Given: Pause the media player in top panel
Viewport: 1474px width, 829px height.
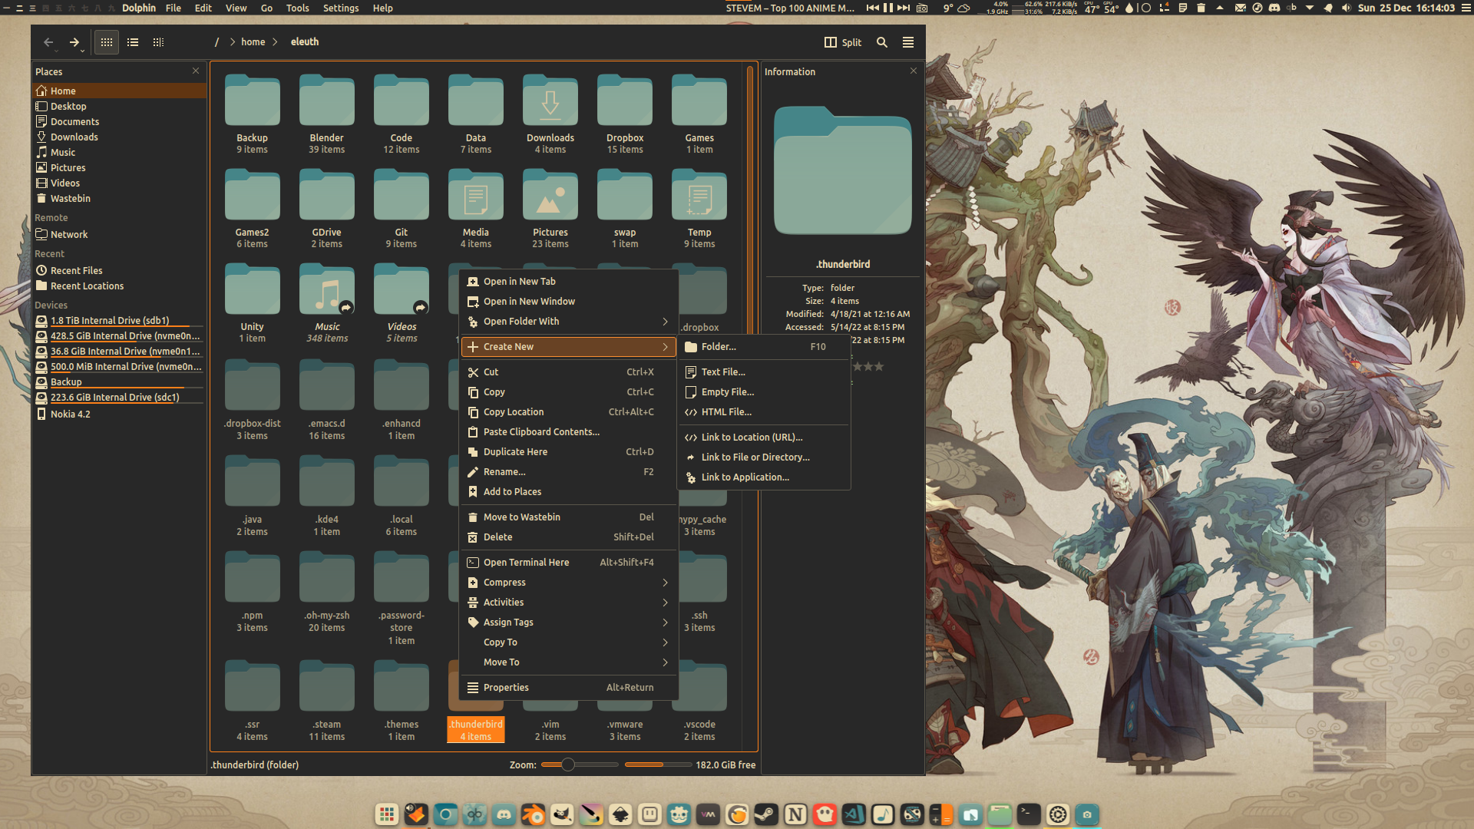Looking at the screenshot, I should (888, 8).
